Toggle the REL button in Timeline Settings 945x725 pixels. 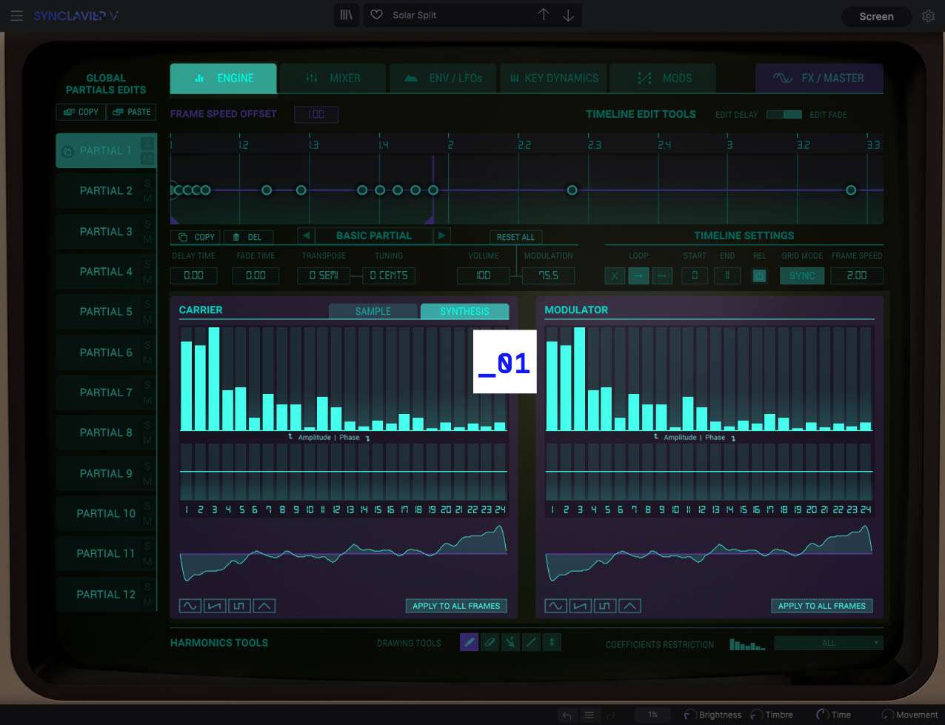(x=759, y=275)
